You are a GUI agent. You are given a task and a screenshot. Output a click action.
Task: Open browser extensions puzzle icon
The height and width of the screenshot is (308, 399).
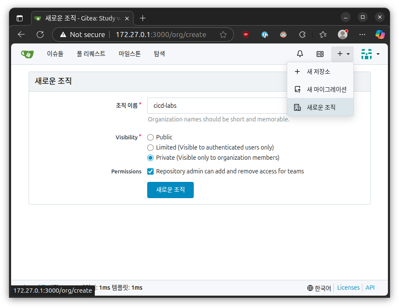302,35
